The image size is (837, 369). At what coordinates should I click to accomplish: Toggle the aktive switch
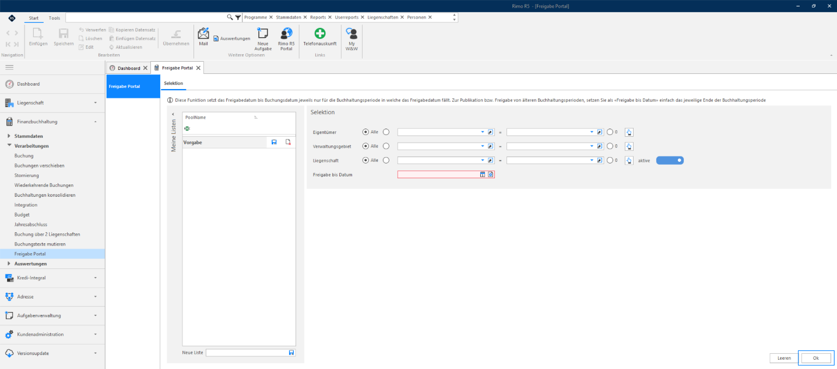click(670, 160)
